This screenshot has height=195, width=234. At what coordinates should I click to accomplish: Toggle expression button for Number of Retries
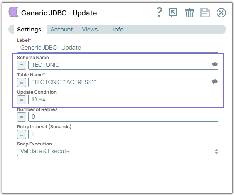pyautogui.click(x=22, y=117)
